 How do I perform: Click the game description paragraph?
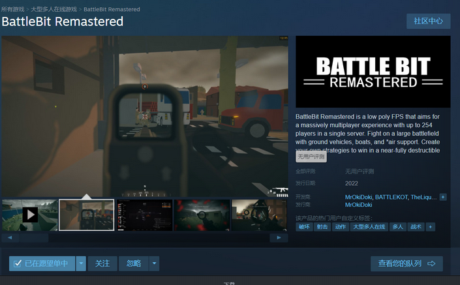click(x=367, y=134)
